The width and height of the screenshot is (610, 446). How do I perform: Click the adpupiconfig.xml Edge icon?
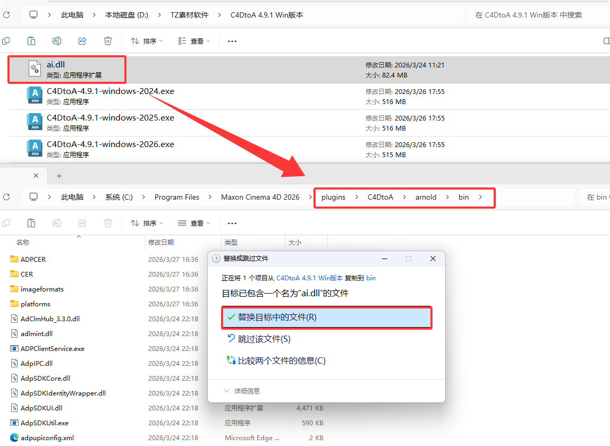[14, 438]
